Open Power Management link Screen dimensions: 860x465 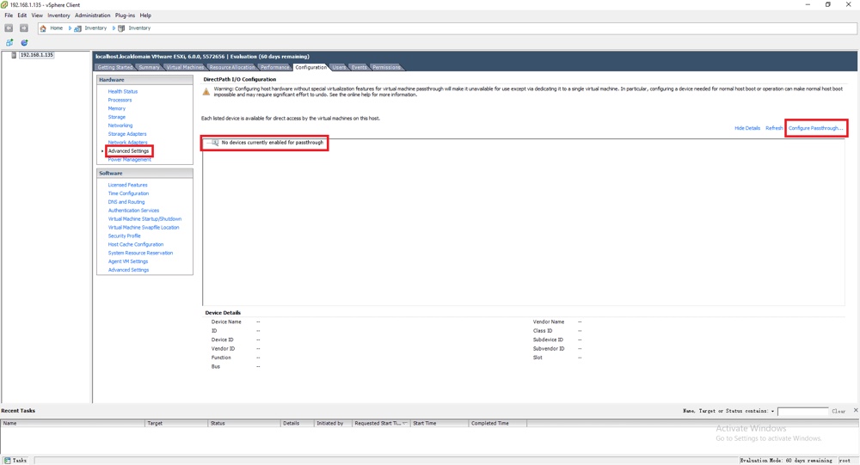coord(130,160)
